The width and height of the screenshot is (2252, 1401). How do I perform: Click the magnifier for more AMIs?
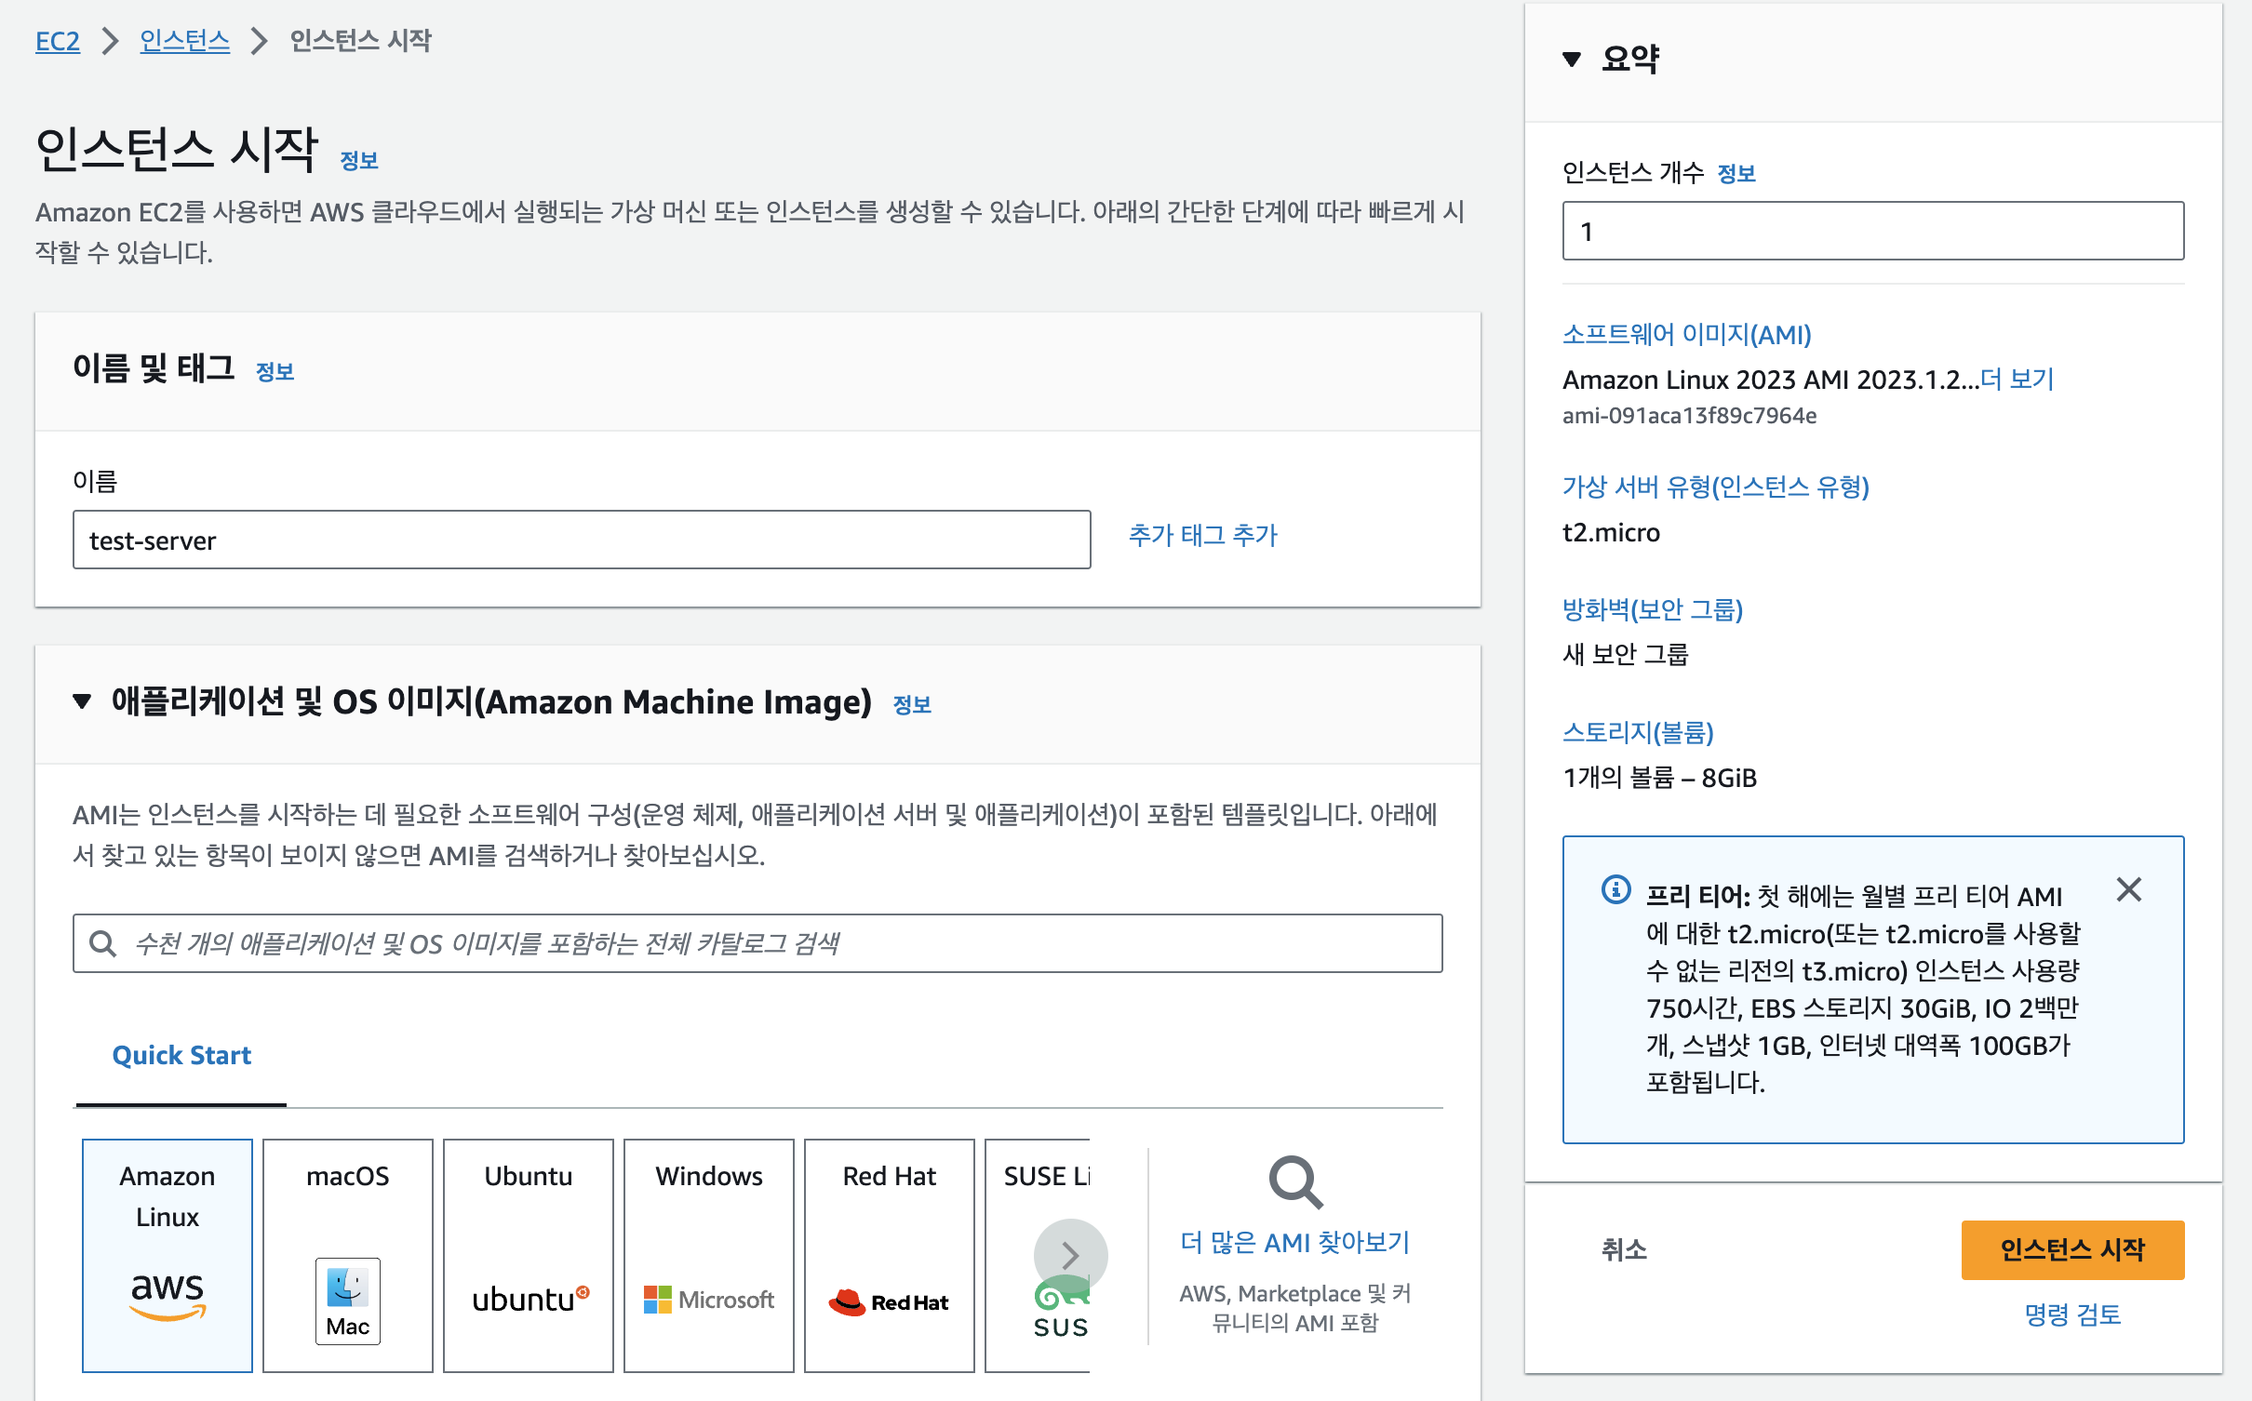tap(1294, 1182)
